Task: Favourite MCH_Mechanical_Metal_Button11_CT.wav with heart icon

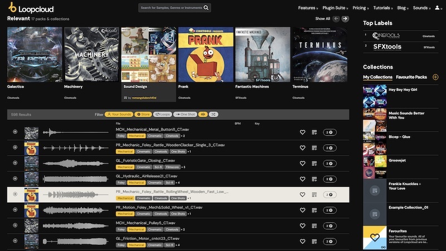Action: pyautogui.click(x=302, y=132)
